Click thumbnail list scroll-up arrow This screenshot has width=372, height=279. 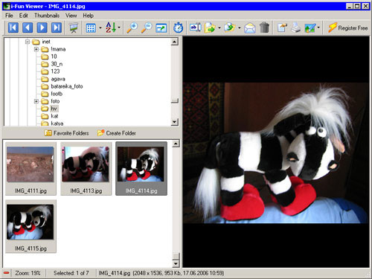point(176,144)
